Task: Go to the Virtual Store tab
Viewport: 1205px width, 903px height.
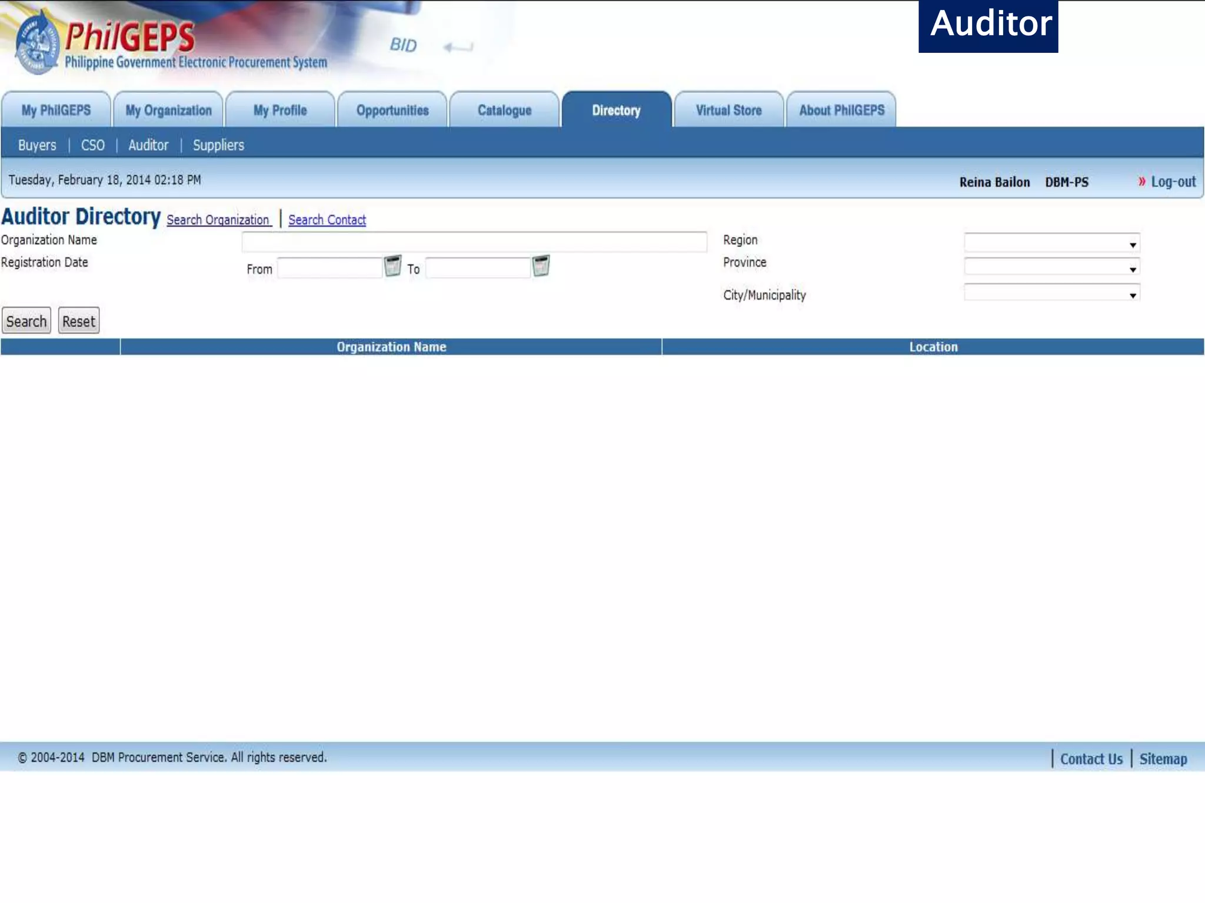Action: (728, 110)
